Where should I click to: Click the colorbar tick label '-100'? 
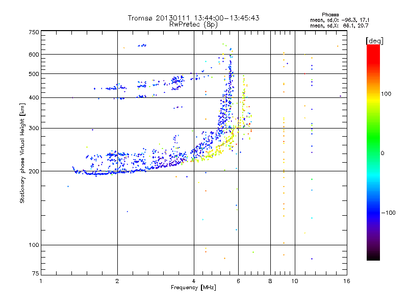coord(389,213)
